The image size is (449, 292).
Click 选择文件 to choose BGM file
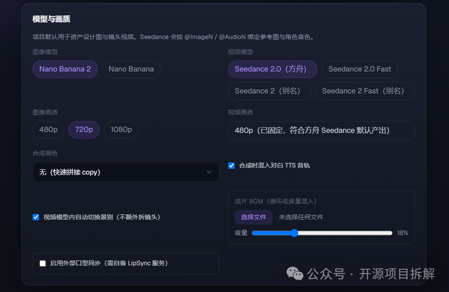pos(253,217)
